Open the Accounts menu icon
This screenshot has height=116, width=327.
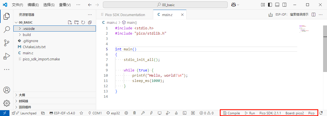pos(6,90)
